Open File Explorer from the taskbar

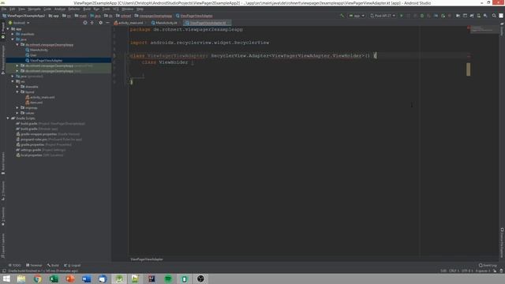click(21, 278)
